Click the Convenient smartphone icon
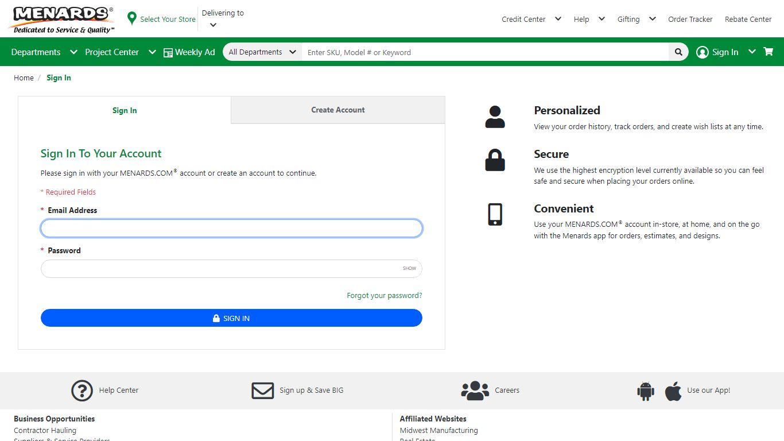Viewport: 784px width, 441px height. 495,215
